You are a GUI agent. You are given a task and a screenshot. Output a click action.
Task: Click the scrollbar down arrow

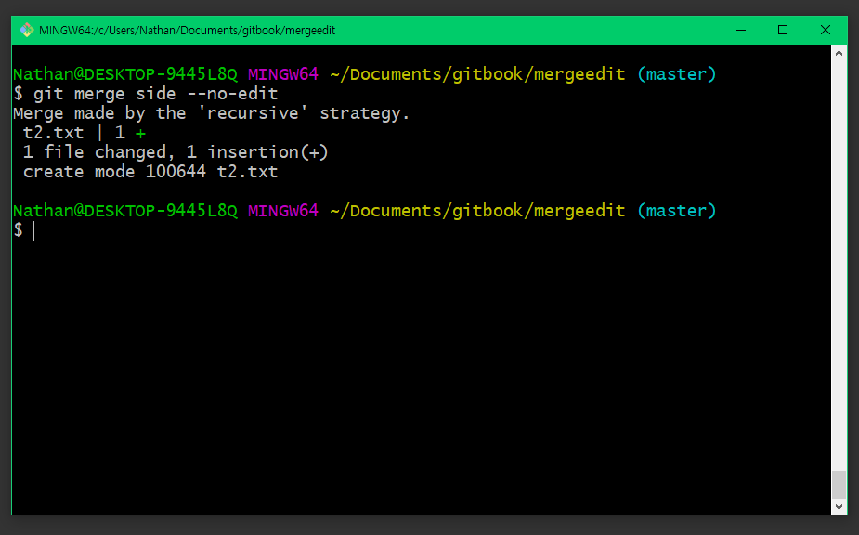[x=839, y=507]
